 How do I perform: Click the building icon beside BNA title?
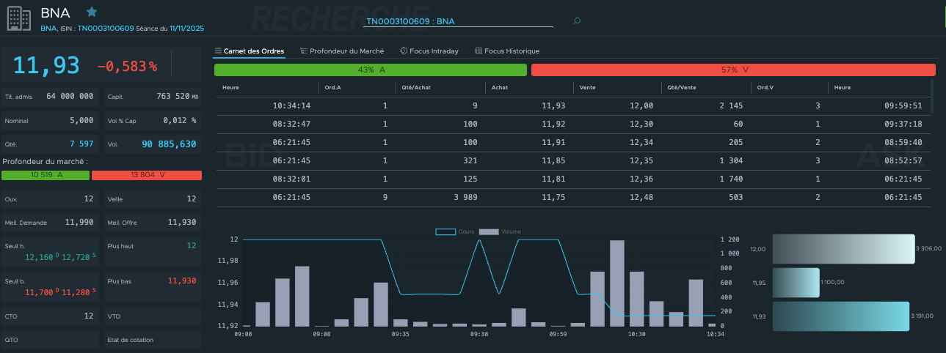pyautogui.click(x=19, y=18)
